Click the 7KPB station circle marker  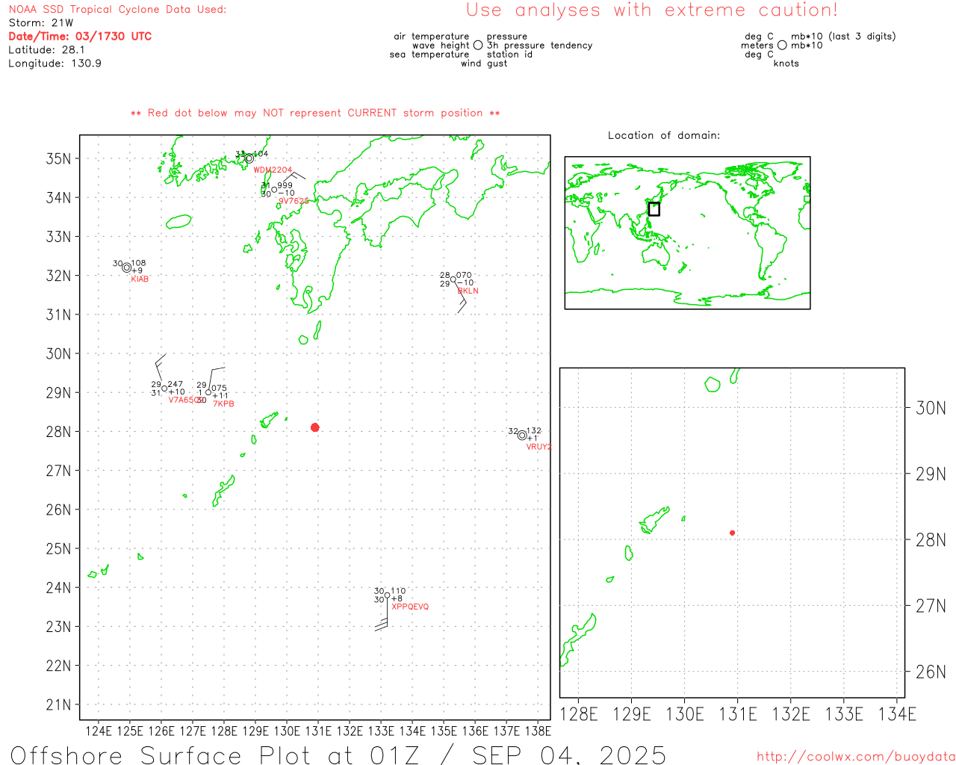208,392
